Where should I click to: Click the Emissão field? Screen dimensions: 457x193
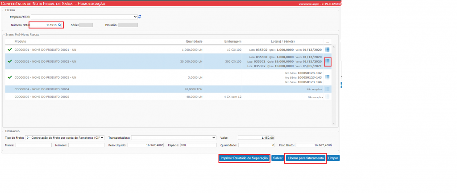click(128, 25)
